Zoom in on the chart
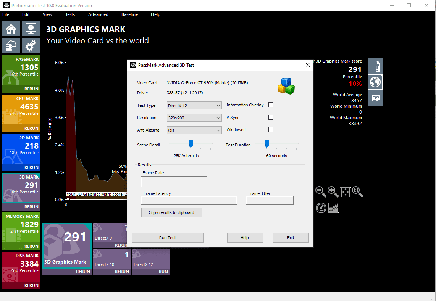Image resolution: width=436 pixels, height=301 pixels. [x=333, y=192]
